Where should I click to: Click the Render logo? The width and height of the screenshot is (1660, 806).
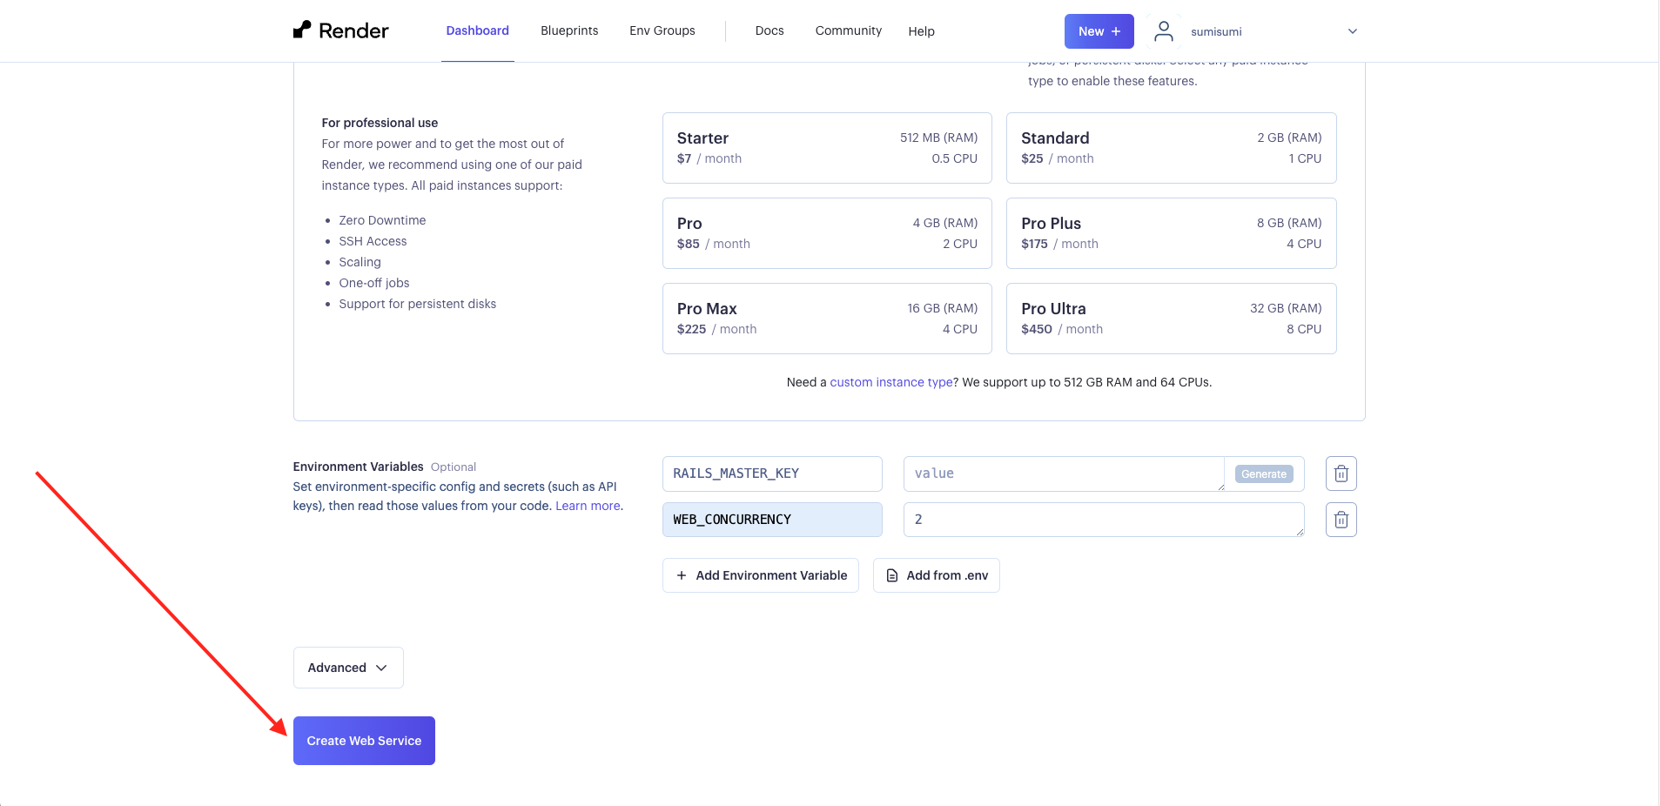point(340,30)
